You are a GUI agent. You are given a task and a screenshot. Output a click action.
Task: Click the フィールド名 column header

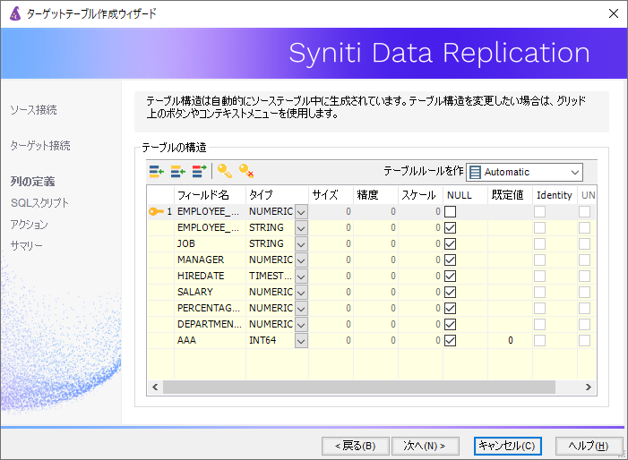click(x=210, y=195)
